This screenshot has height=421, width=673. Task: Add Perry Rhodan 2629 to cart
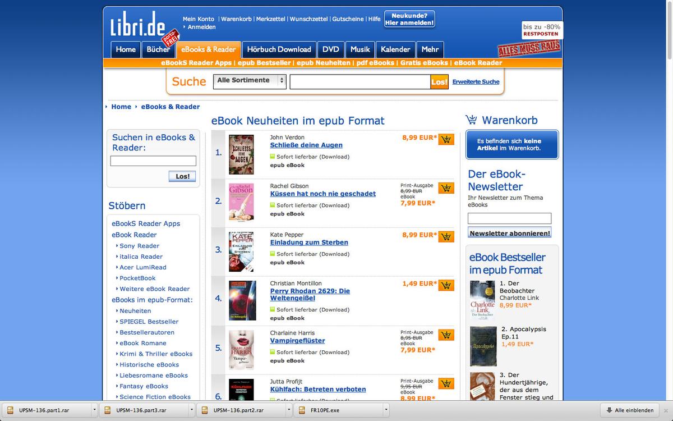446,286
